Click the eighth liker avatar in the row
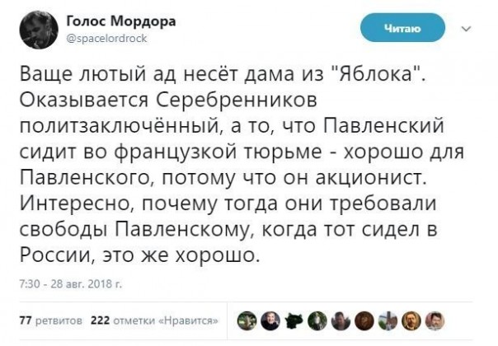 [x=411, y=321]
